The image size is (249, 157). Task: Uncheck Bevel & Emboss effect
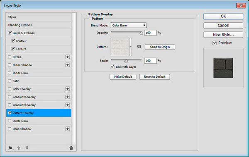(x=10, y=33)
